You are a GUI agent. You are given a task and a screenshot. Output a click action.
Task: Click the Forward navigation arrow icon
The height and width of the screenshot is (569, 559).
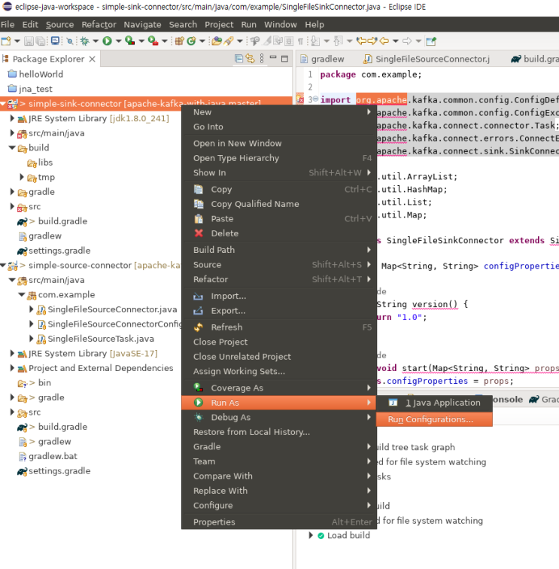click(x=407, y=41)
